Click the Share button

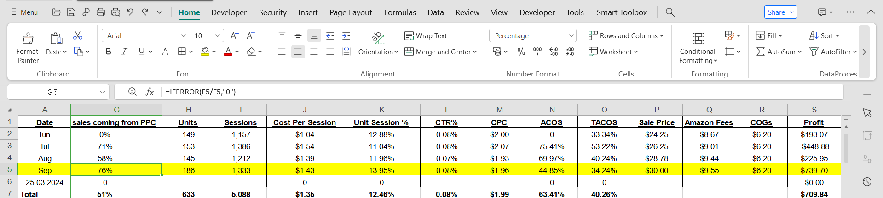[x=780, y=12]
